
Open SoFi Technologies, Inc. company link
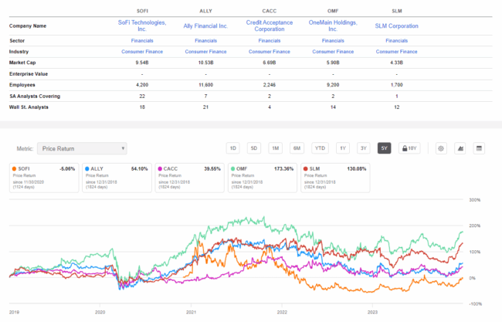[x=142, y=25]
